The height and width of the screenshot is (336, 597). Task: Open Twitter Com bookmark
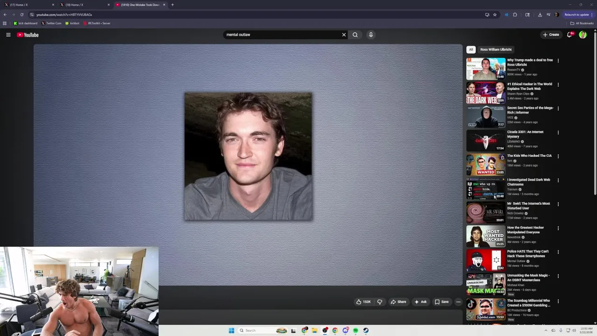pyautogui.click(x=51, y=23)
